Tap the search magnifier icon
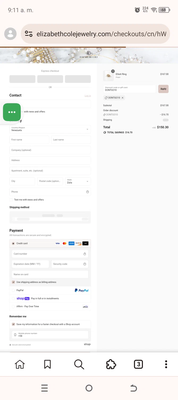 (79, 364)
